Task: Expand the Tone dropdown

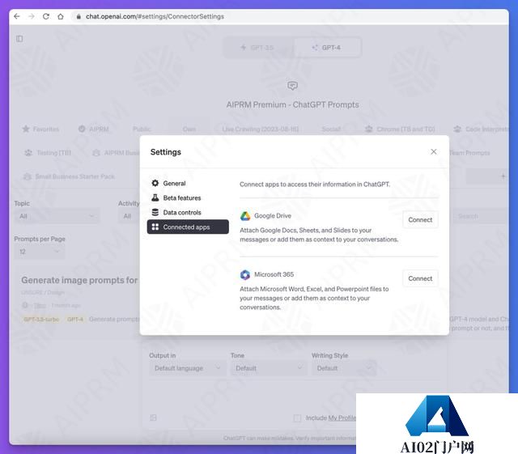Action: tap(269, 368)
